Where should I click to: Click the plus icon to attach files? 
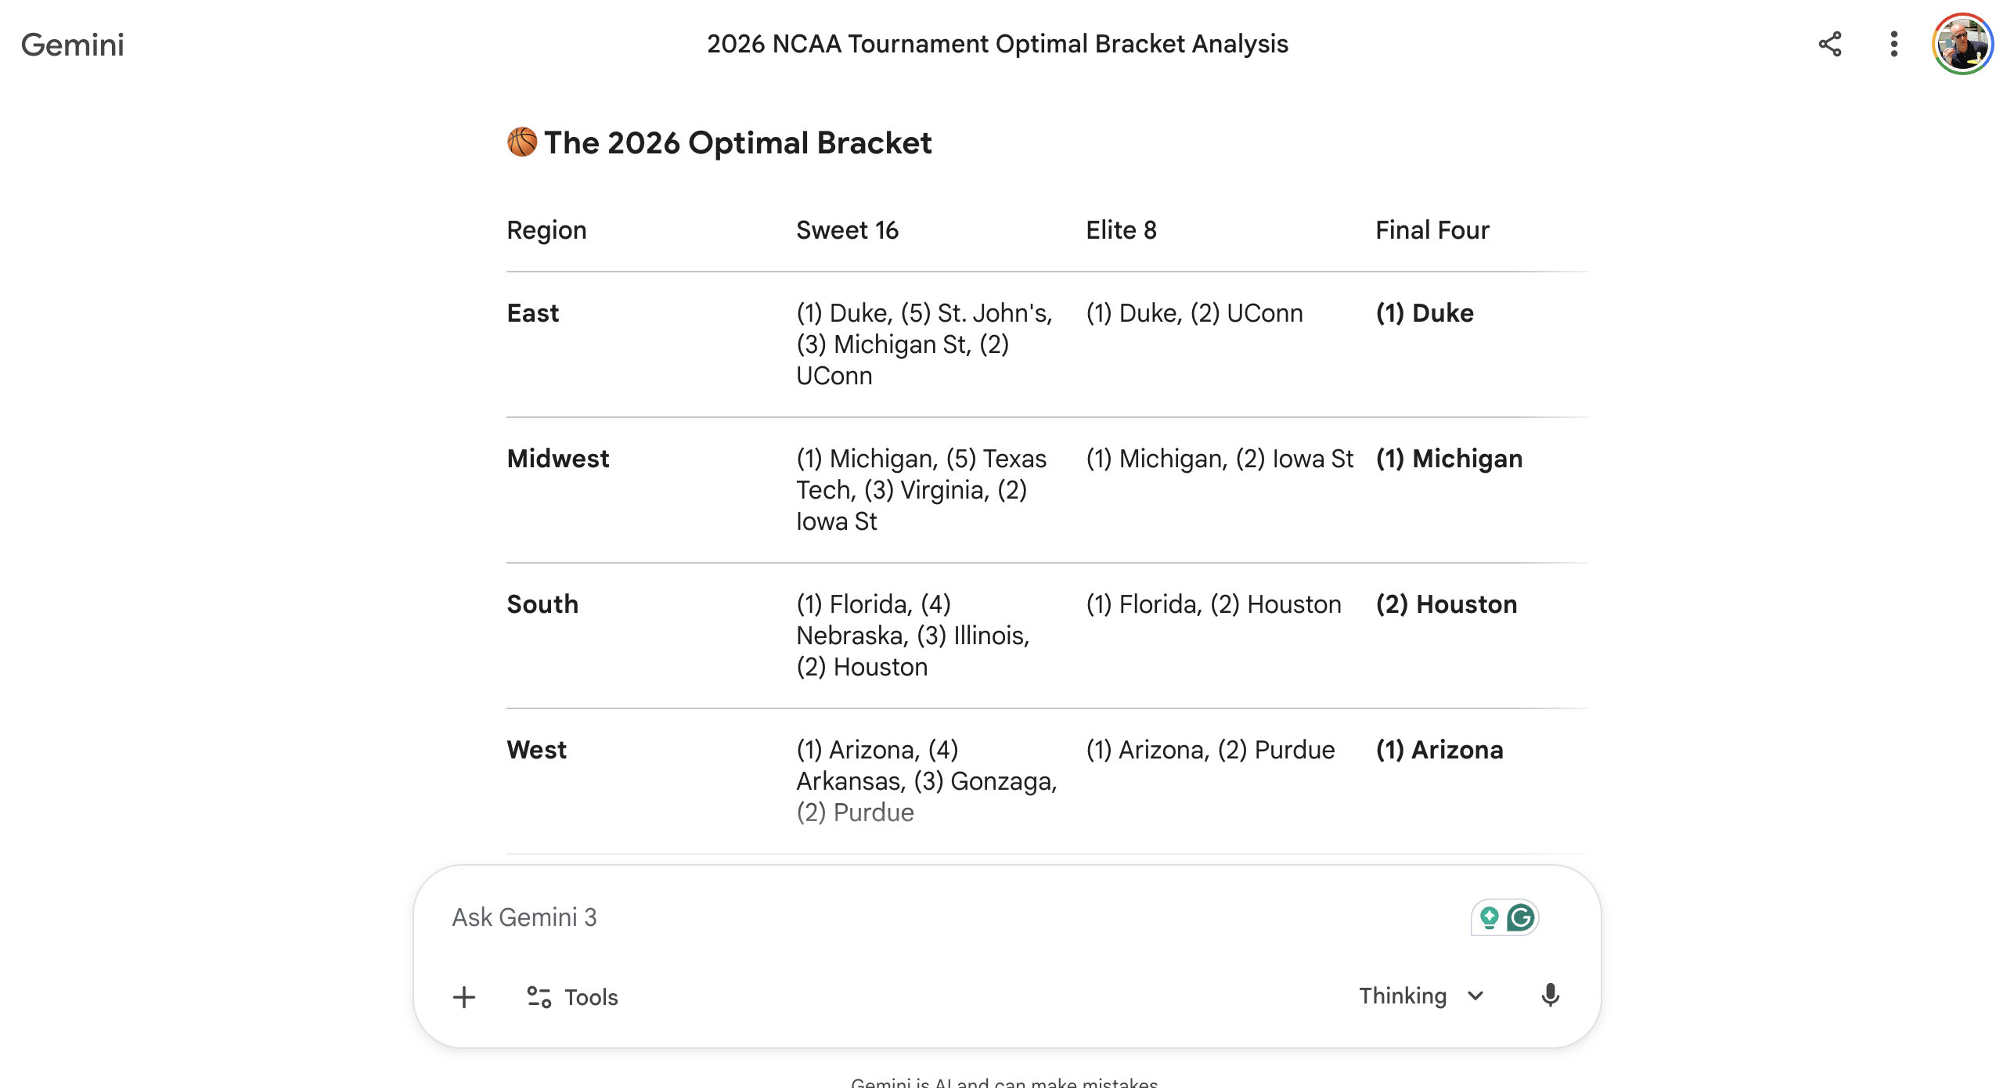464,997
